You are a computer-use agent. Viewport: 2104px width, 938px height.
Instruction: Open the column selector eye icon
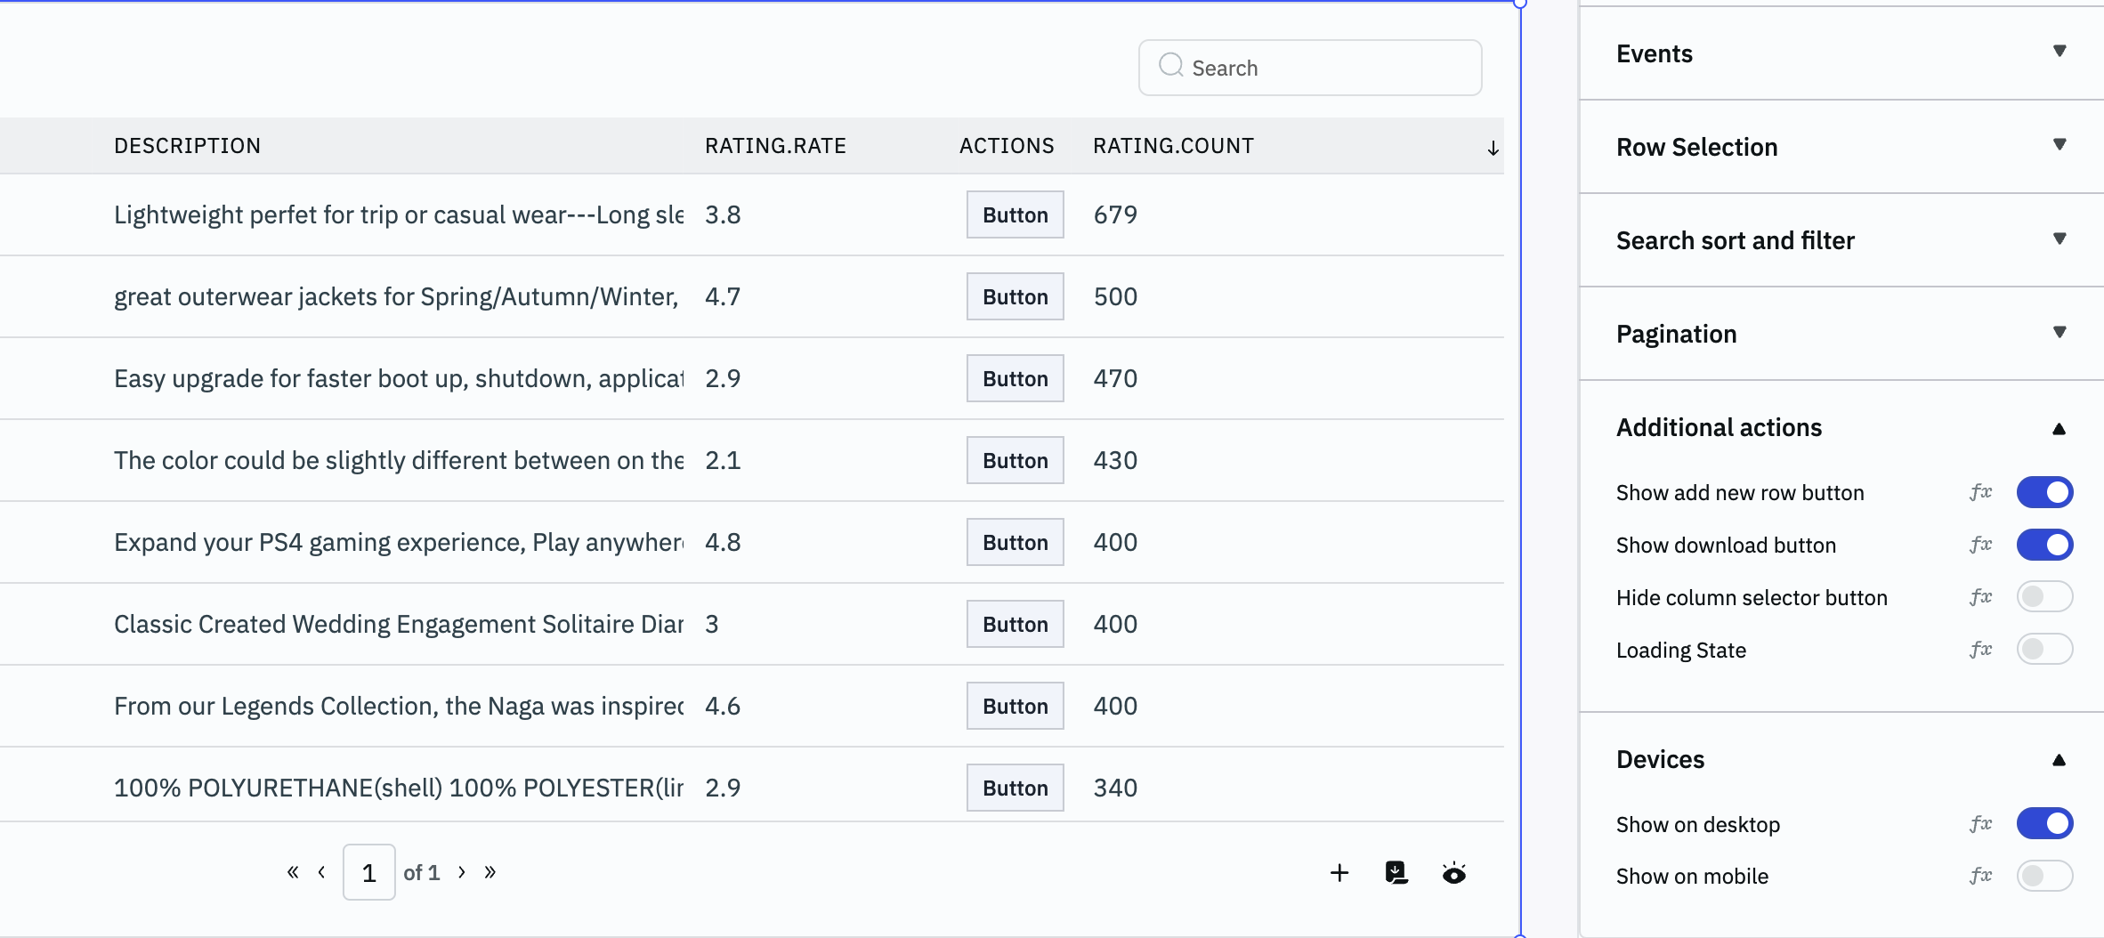coord(1453,873)
